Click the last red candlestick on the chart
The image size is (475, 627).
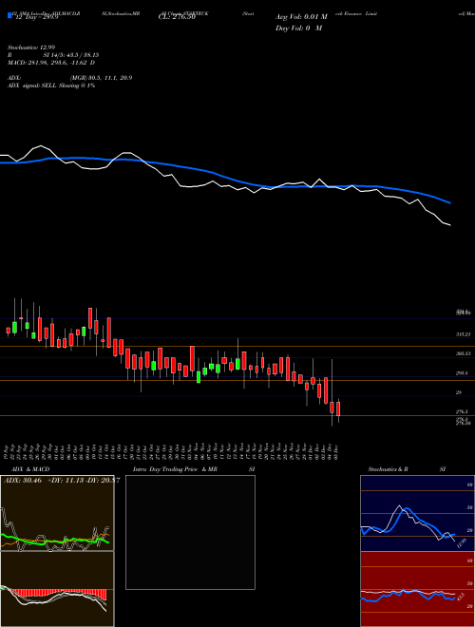(x=338, y=409)
